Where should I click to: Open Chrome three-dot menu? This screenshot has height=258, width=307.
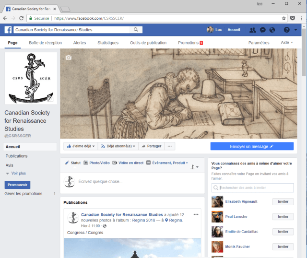[301, 18]
